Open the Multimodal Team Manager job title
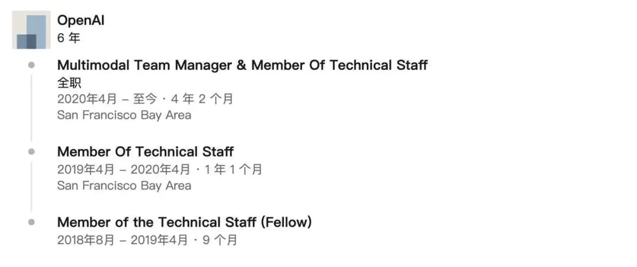The image size is (637, 267). pos(242,65)
